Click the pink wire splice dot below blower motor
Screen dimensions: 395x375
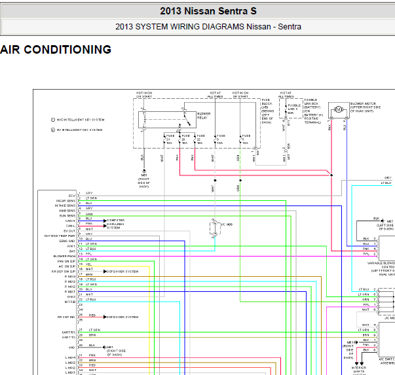coord(331,175)
